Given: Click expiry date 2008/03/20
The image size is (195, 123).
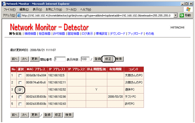Looking at the screenshot, I should click(115, 97).
